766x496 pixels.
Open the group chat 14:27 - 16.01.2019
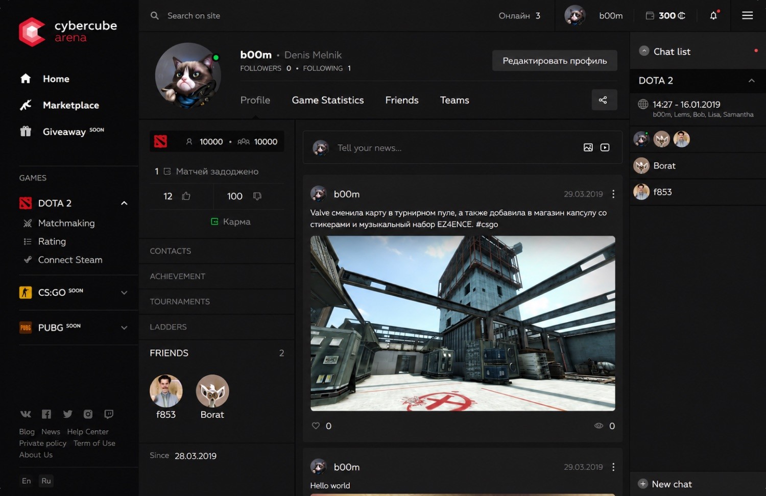[x=698, y=109]
